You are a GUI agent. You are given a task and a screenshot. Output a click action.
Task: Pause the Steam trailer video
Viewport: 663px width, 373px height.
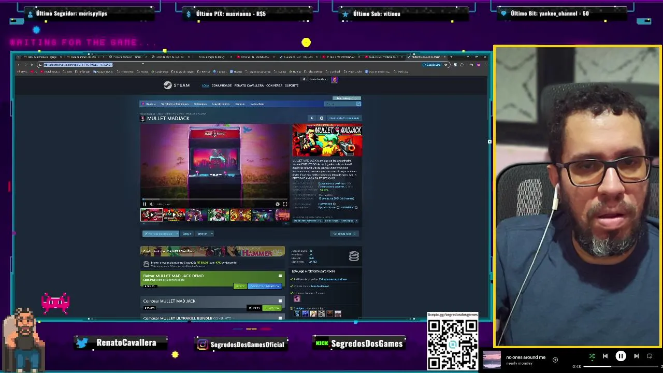[x=145, y=204]
